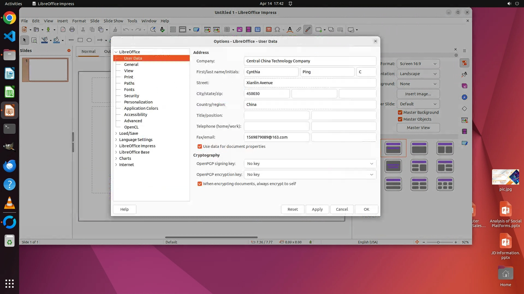
Task: Select the Rectangle drawing tool
Action: pyautogui.click(x=80, y=40)
